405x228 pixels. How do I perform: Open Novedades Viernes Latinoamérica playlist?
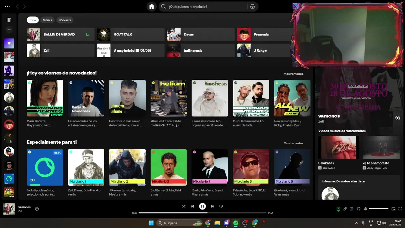(x=251, y=98)
